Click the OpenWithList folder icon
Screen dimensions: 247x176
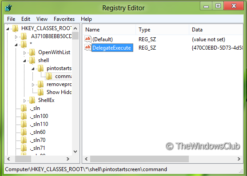pos(32,52)
